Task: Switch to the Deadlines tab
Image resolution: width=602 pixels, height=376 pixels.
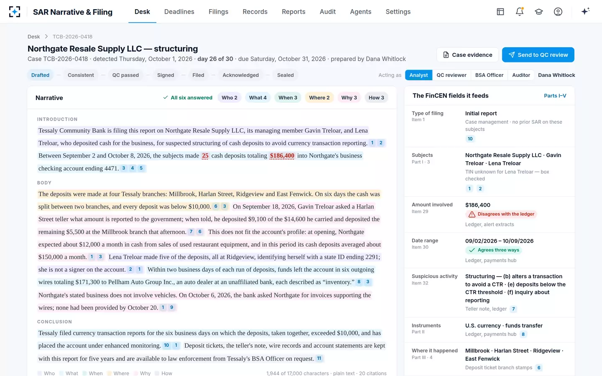Action: pos(179,12)
